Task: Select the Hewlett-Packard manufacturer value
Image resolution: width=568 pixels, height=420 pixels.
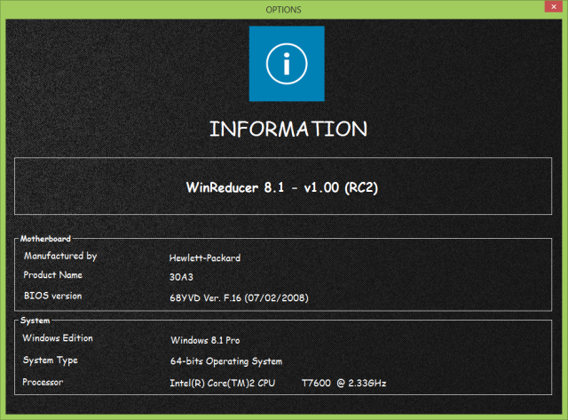Action: pyautogui.click(x=203, y=258)
